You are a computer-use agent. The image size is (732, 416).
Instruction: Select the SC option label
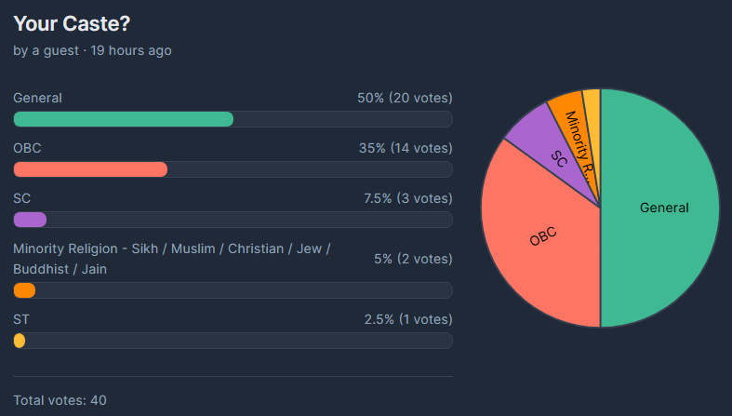coord(22,198)
